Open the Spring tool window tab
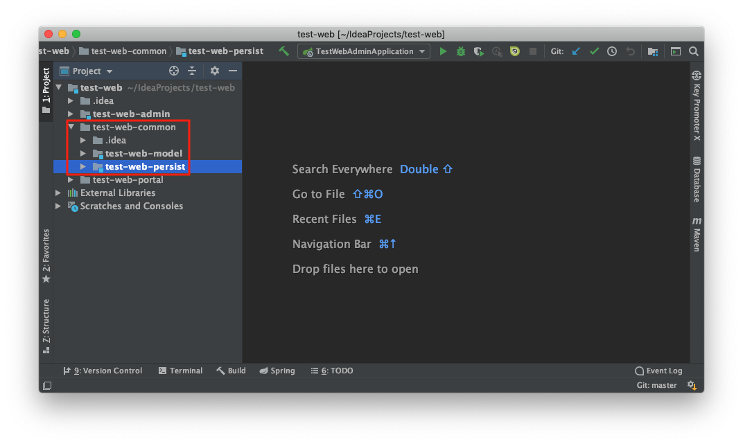This screenshot has width=743, height=444. tap(277, 371)
